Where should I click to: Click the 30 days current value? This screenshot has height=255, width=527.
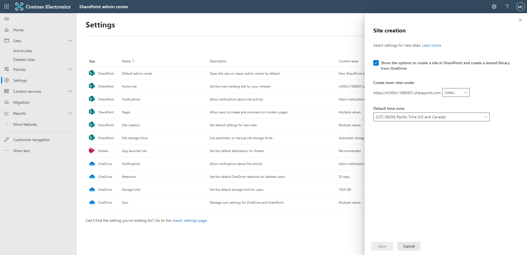click(x=344, y=176)
